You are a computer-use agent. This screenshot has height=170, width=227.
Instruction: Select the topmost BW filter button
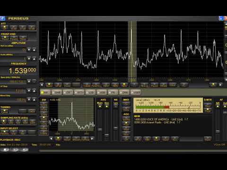tap(44, 104)
